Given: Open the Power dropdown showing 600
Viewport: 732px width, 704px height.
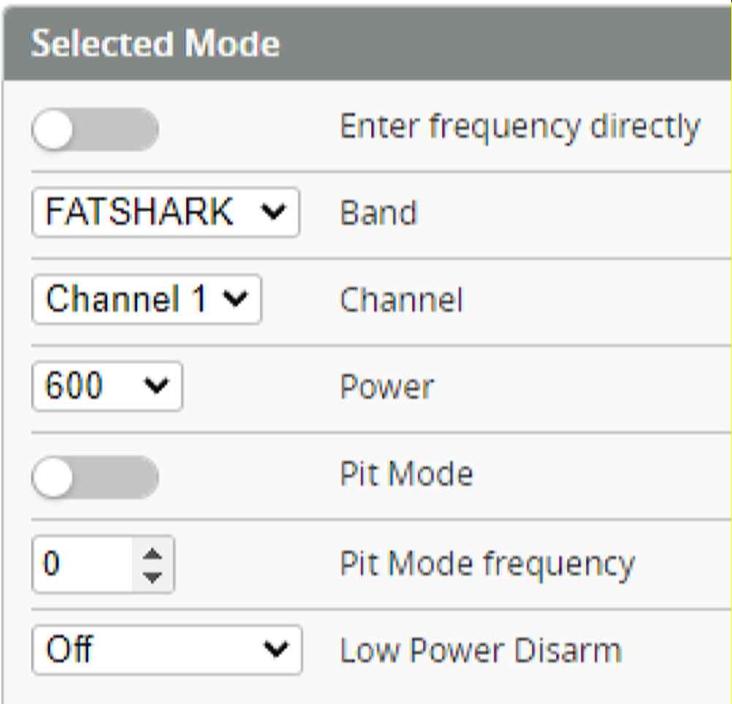Looking at the screenshot, I should point(107,386).
